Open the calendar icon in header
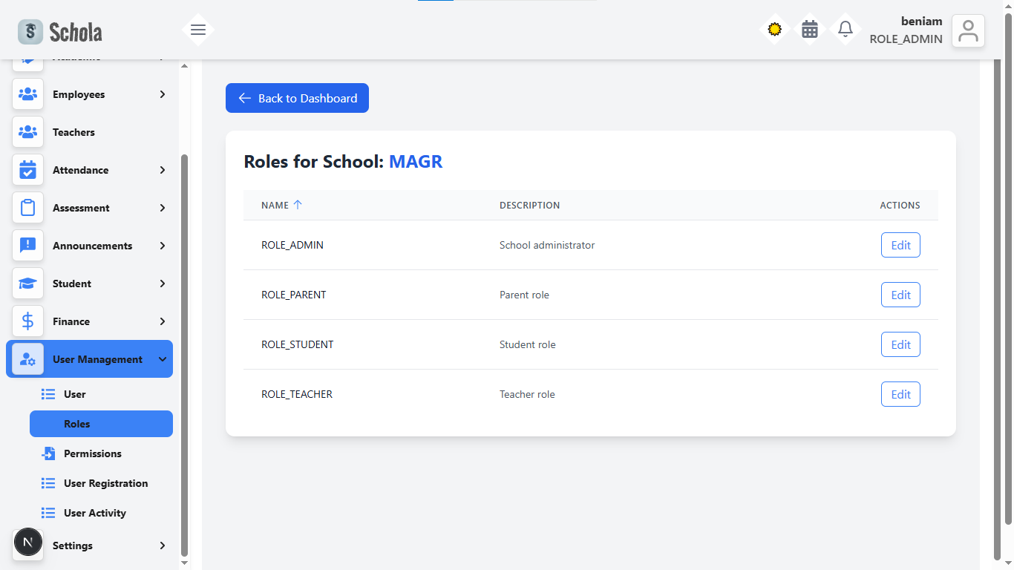Screen dimensions: 1014x570 (x=810, y=30)
